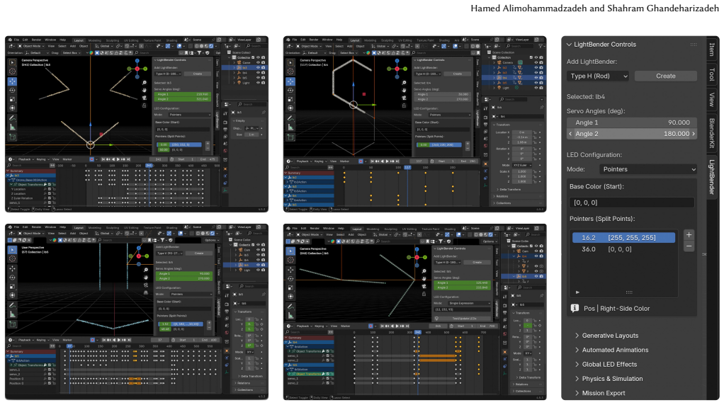Expand the pointer list filter triangle
This screenshot has height=405, width=724.
(577, 292)
